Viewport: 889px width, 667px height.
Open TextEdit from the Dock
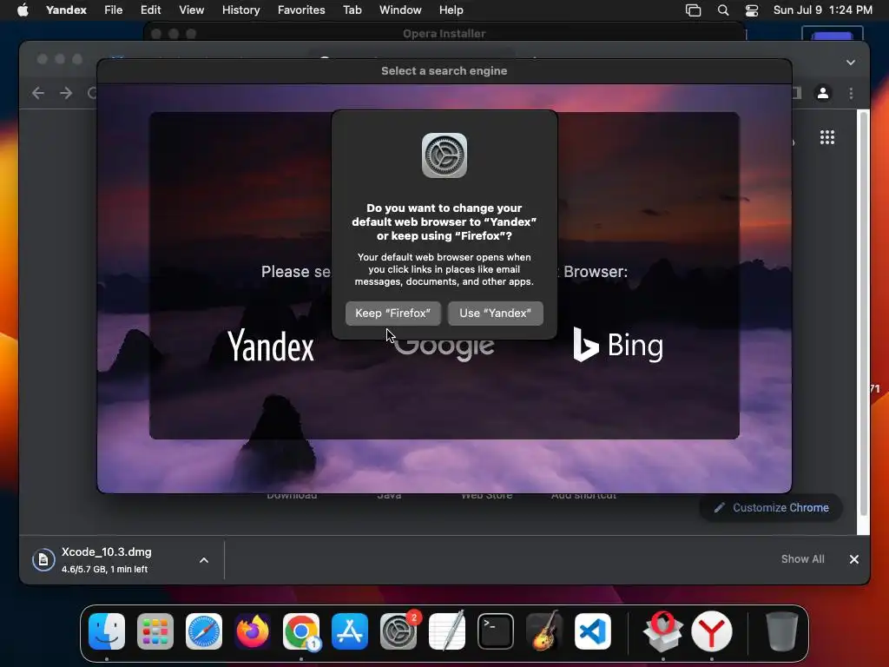[447, 631]
